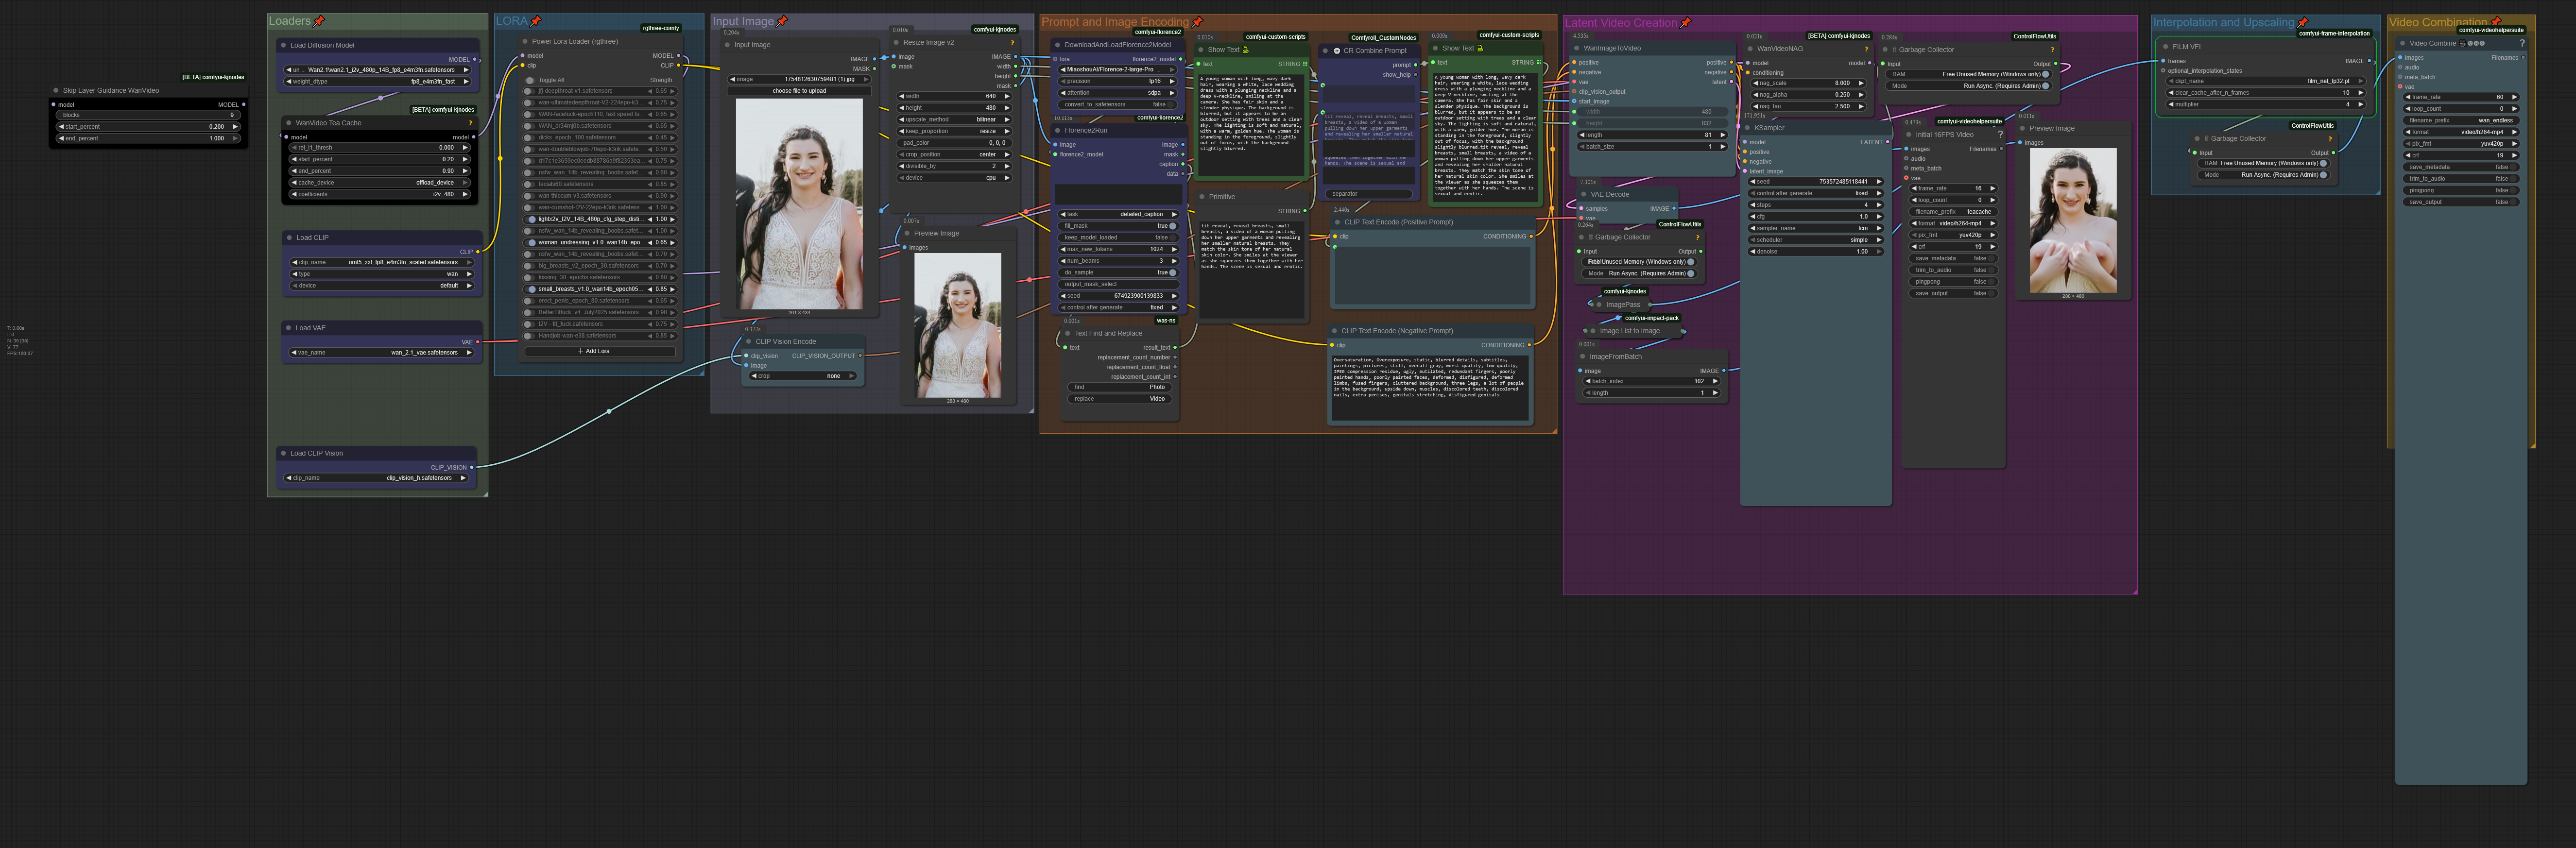Screen dimensions: 2576x848
Task: Collapse the Florence2Run node via its dot
Action: tap(1058, 130)
